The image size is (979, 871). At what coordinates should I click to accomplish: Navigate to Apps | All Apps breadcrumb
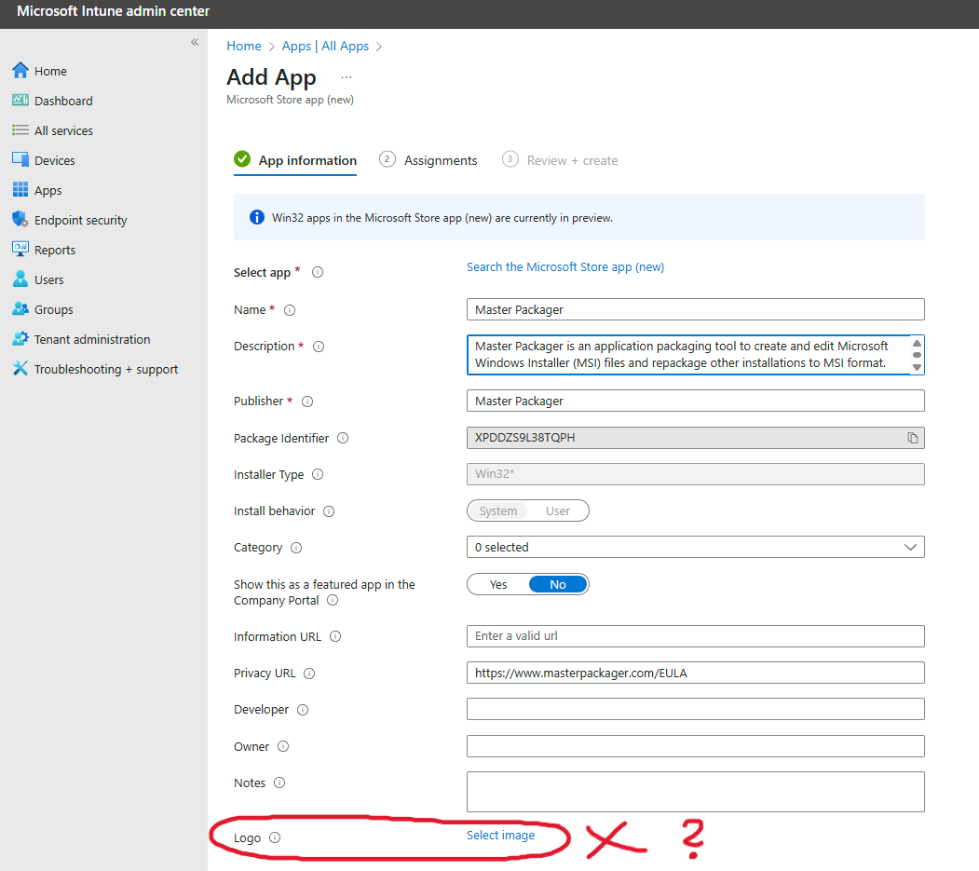tap(325, 47)
